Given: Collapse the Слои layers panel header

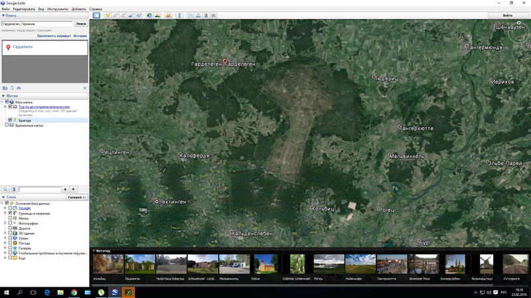Looking at the screenshot, I should click(x=3, y=197).
